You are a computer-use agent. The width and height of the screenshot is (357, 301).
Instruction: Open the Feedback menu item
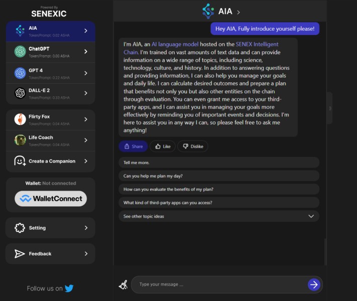[x=50, y=254]
